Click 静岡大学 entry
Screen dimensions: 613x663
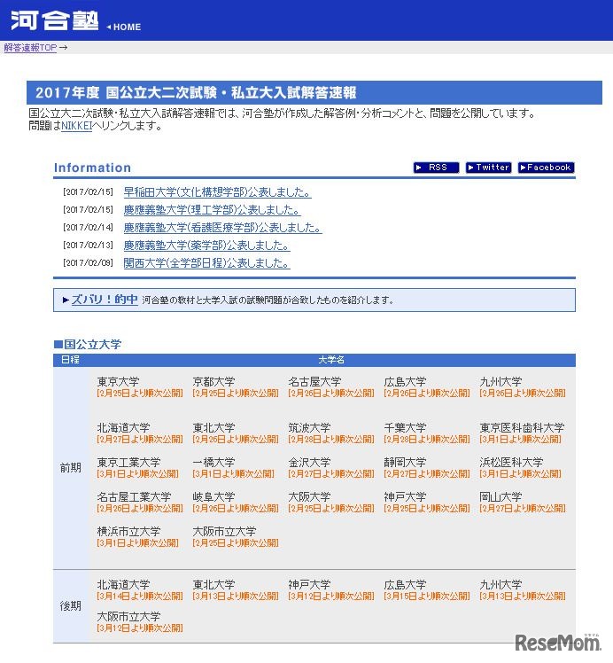(x=405, y=463)
